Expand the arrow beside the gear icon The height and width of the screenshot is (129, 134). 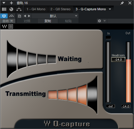click(105, 21)
